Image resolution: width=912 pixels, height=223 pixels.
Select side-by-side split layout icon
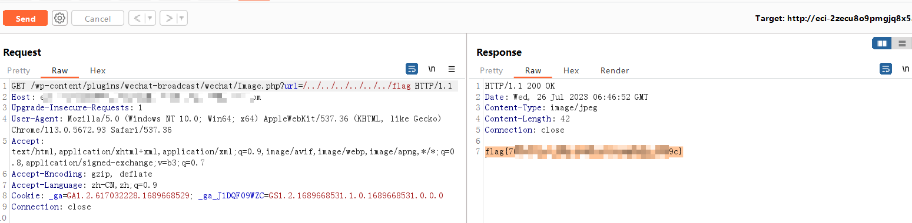(882, 43)
